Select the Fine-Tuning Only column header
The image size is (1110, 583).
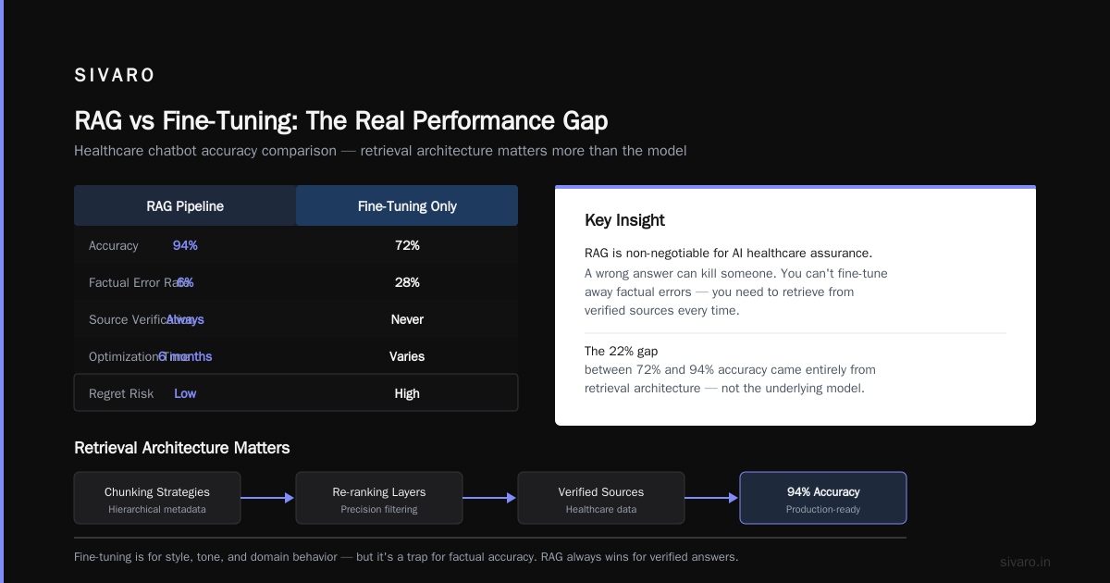tap(407, 205)
